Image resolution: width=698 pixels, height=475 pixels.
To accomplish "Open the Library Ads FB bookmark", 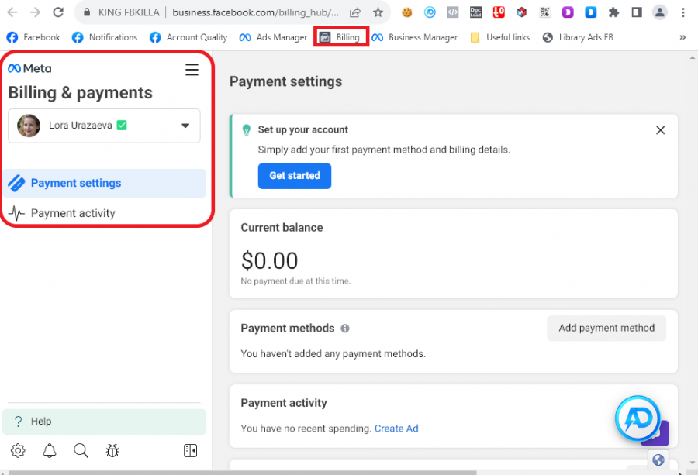I will [x=578, y=37].
